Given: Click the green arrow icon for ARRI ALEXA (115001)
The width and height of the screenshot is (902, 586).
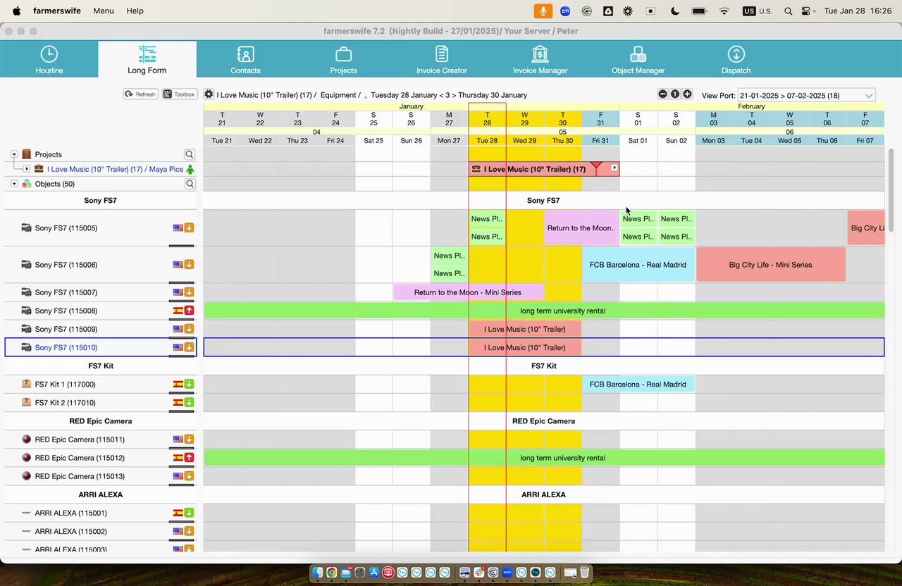Looking at the screenshot, I should tap(189, 513).
